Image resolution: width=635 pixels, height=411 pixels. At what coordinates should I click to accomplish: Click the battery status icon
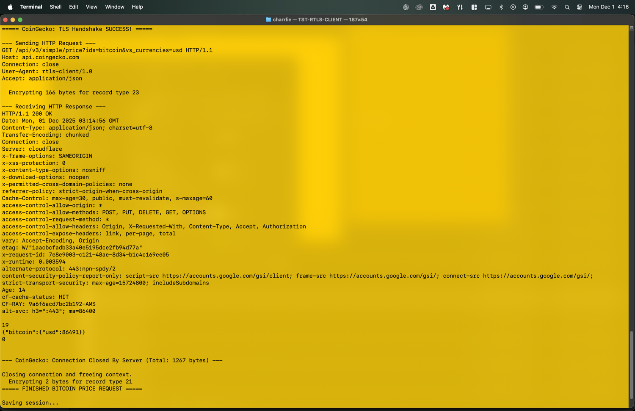coord(539,7)
